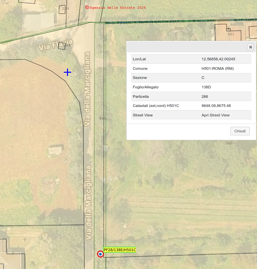Image resolution: width=257 pixels, height=269 pixels.
Task: Click the Comune value H501-ROMA (RM)
Action: [218, 68]
